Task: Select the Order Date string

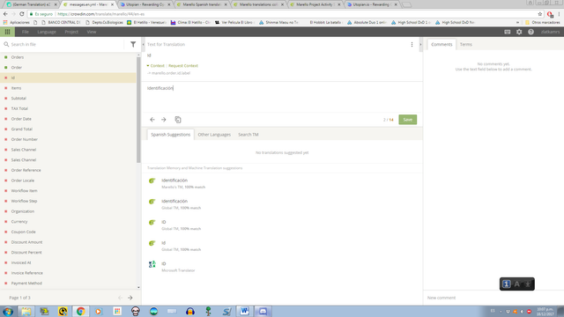Action: tap(69, 119)
